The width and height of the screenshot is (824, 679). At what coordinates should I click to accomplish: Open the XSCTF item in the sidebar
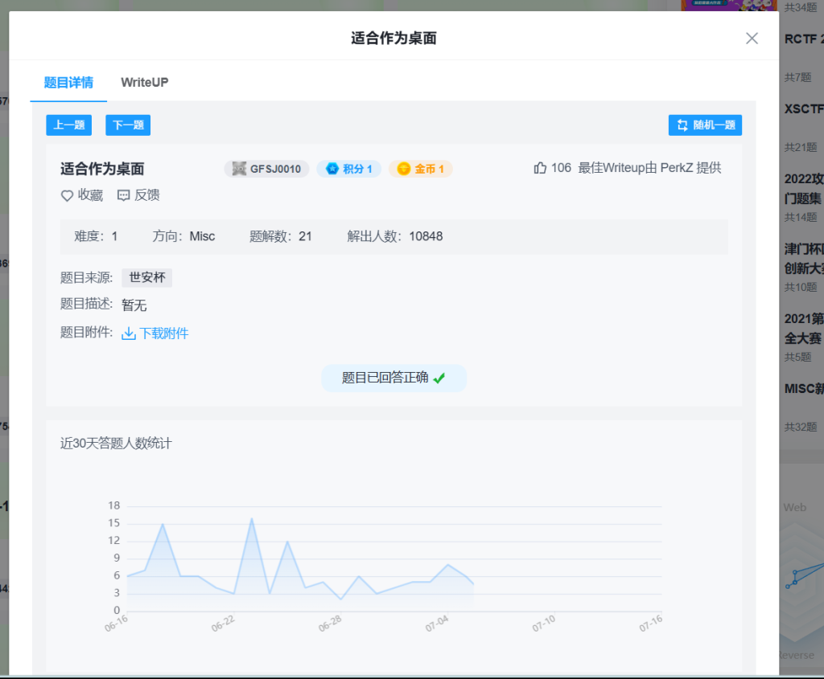pos(803,109)
